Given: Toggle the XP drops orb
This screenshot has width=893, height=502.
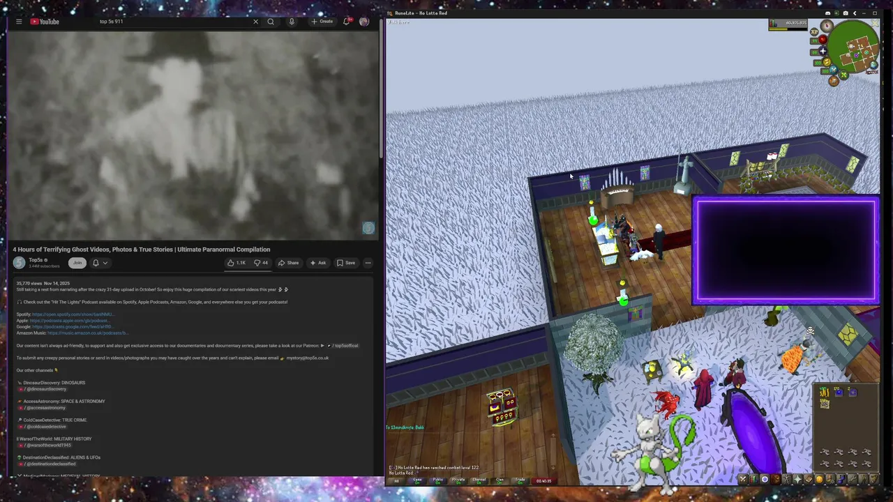Looking at the screenshot, I should pos(814,32).
